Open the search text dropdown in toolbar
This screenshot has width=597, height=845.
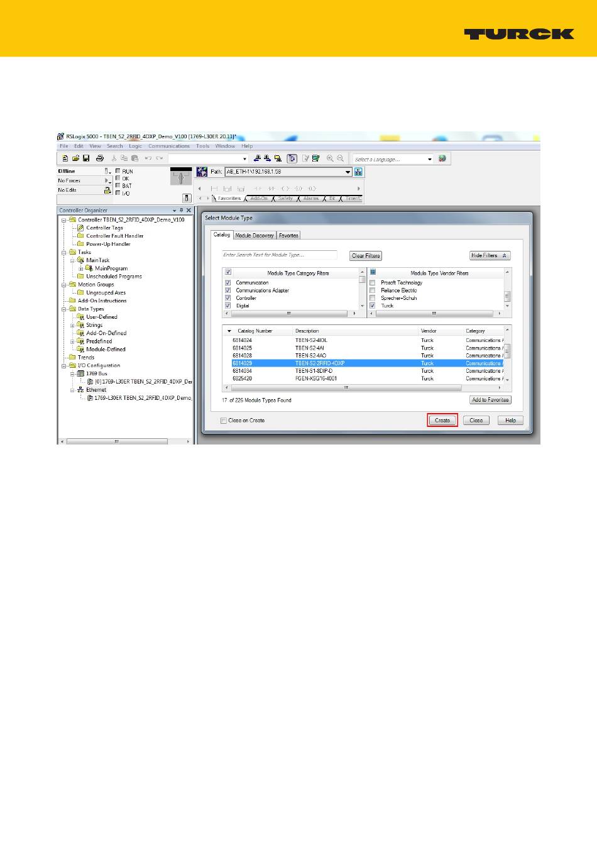pos(245,159)
